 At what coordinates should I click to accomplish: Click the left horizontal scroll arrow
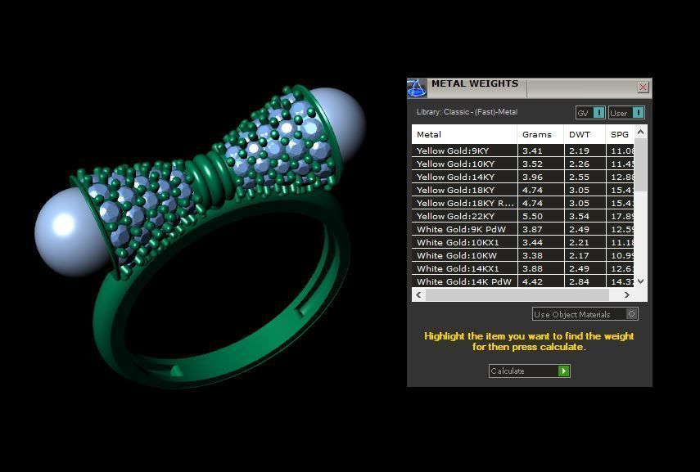[418, 294]
